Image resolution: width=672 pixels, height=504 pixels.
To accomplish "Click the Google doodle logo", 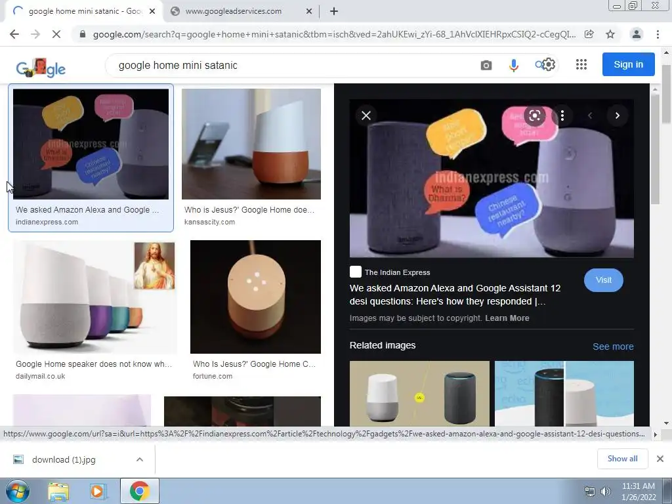I will (x=41, y=68).
